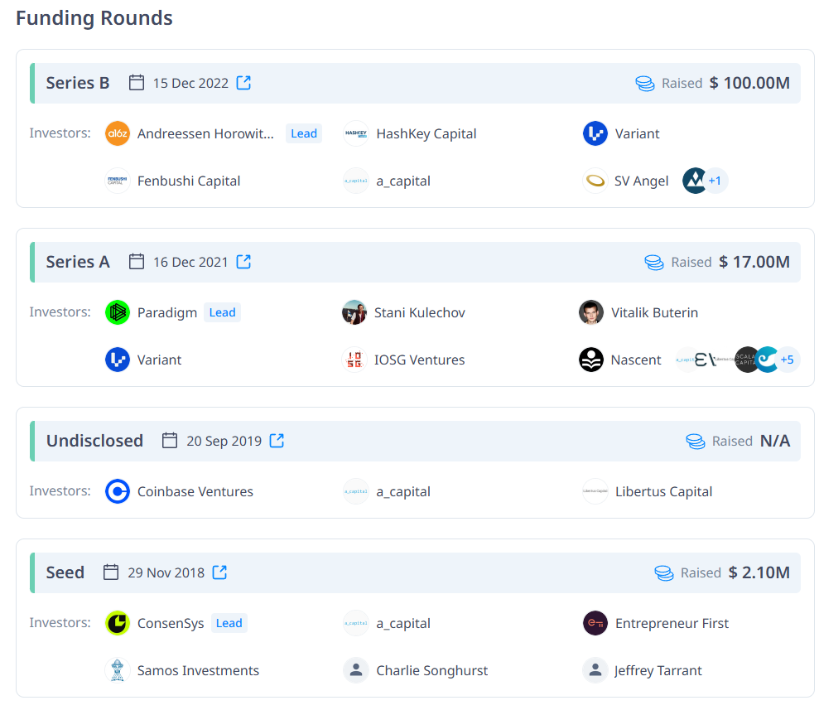819x710 pixels.
Task: Click the Paradigm green logo
Action: tap(118, 312)
